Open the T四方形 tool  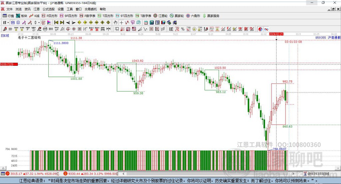[x=106, y=16]
